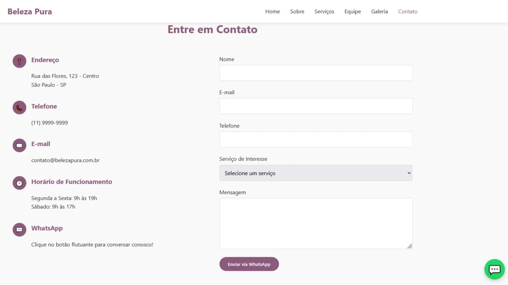Click inside the Mensagem text area
The image size is (508, 285).
tap(316, 223)
